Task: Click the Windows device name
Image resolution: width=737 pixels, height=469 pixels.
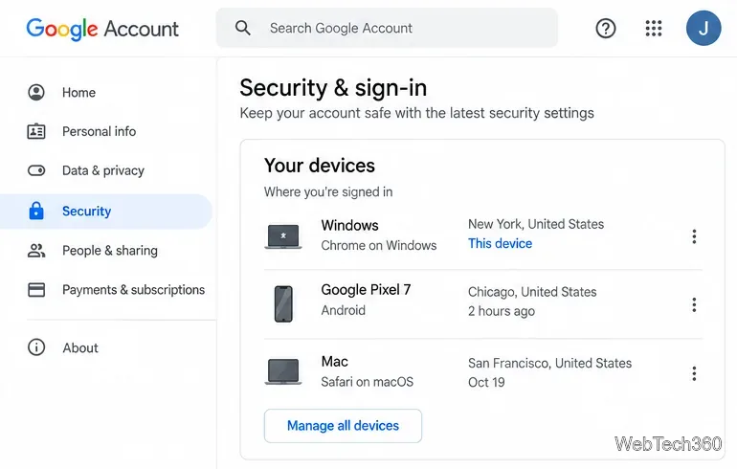Action: coord(349,226)
